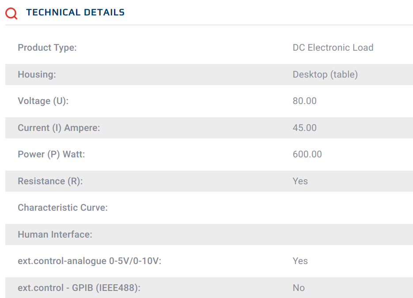The image size is (413, 298).
Task: Click the red magnifier icon
Action: (x=11, y=13)
